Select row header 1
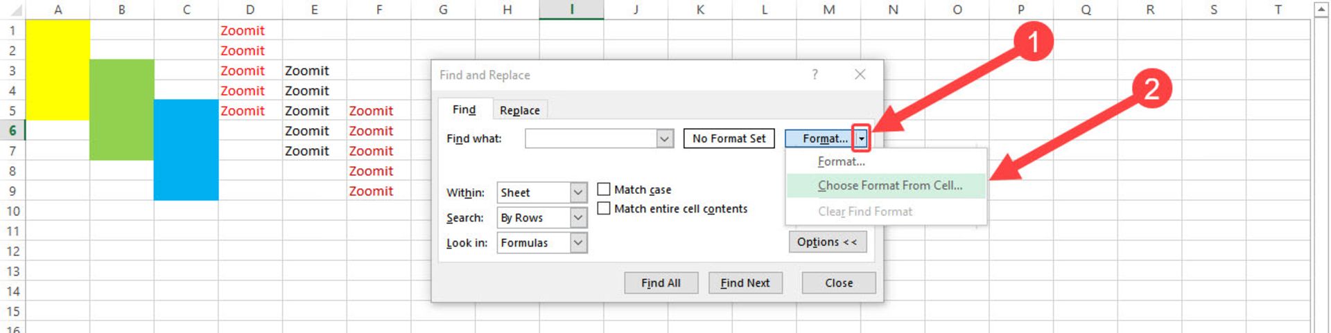1331x333 pixels. coord(12,30)
